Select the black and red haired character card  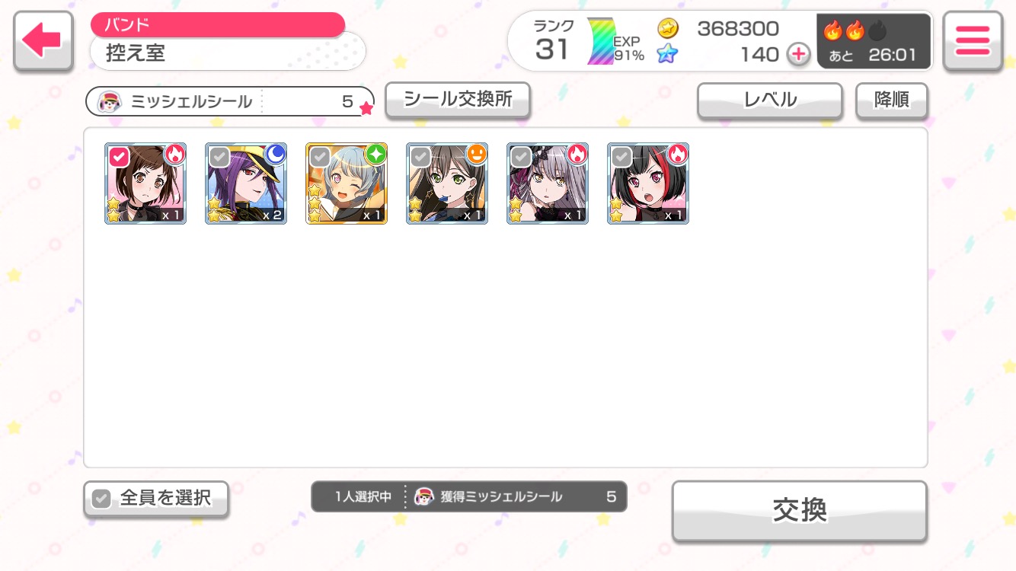(648, 183)
